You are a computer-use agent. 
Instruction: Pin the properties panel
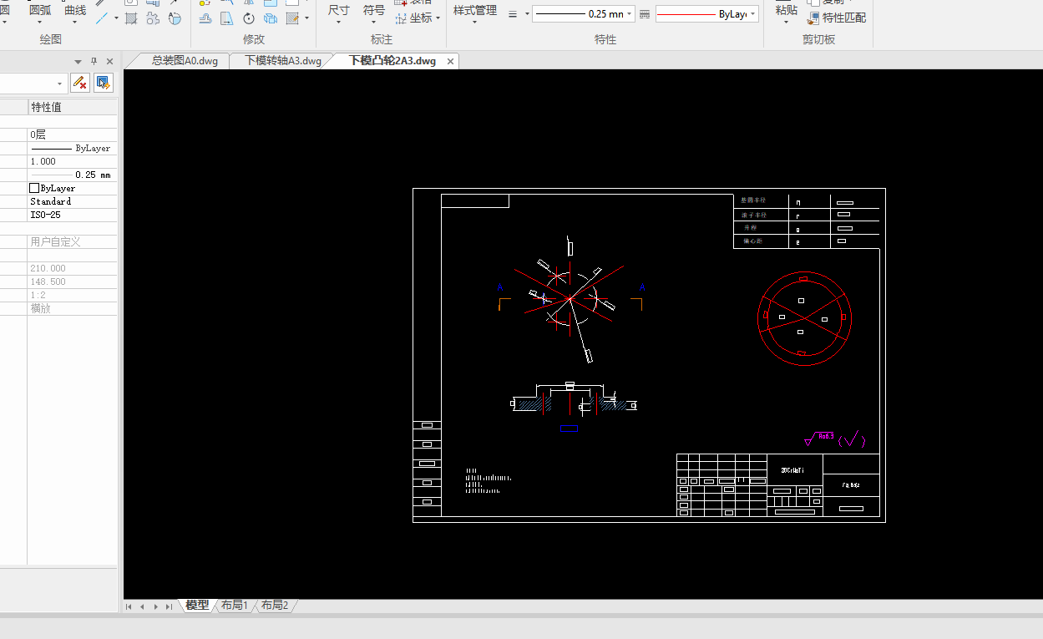coord(94,61)
